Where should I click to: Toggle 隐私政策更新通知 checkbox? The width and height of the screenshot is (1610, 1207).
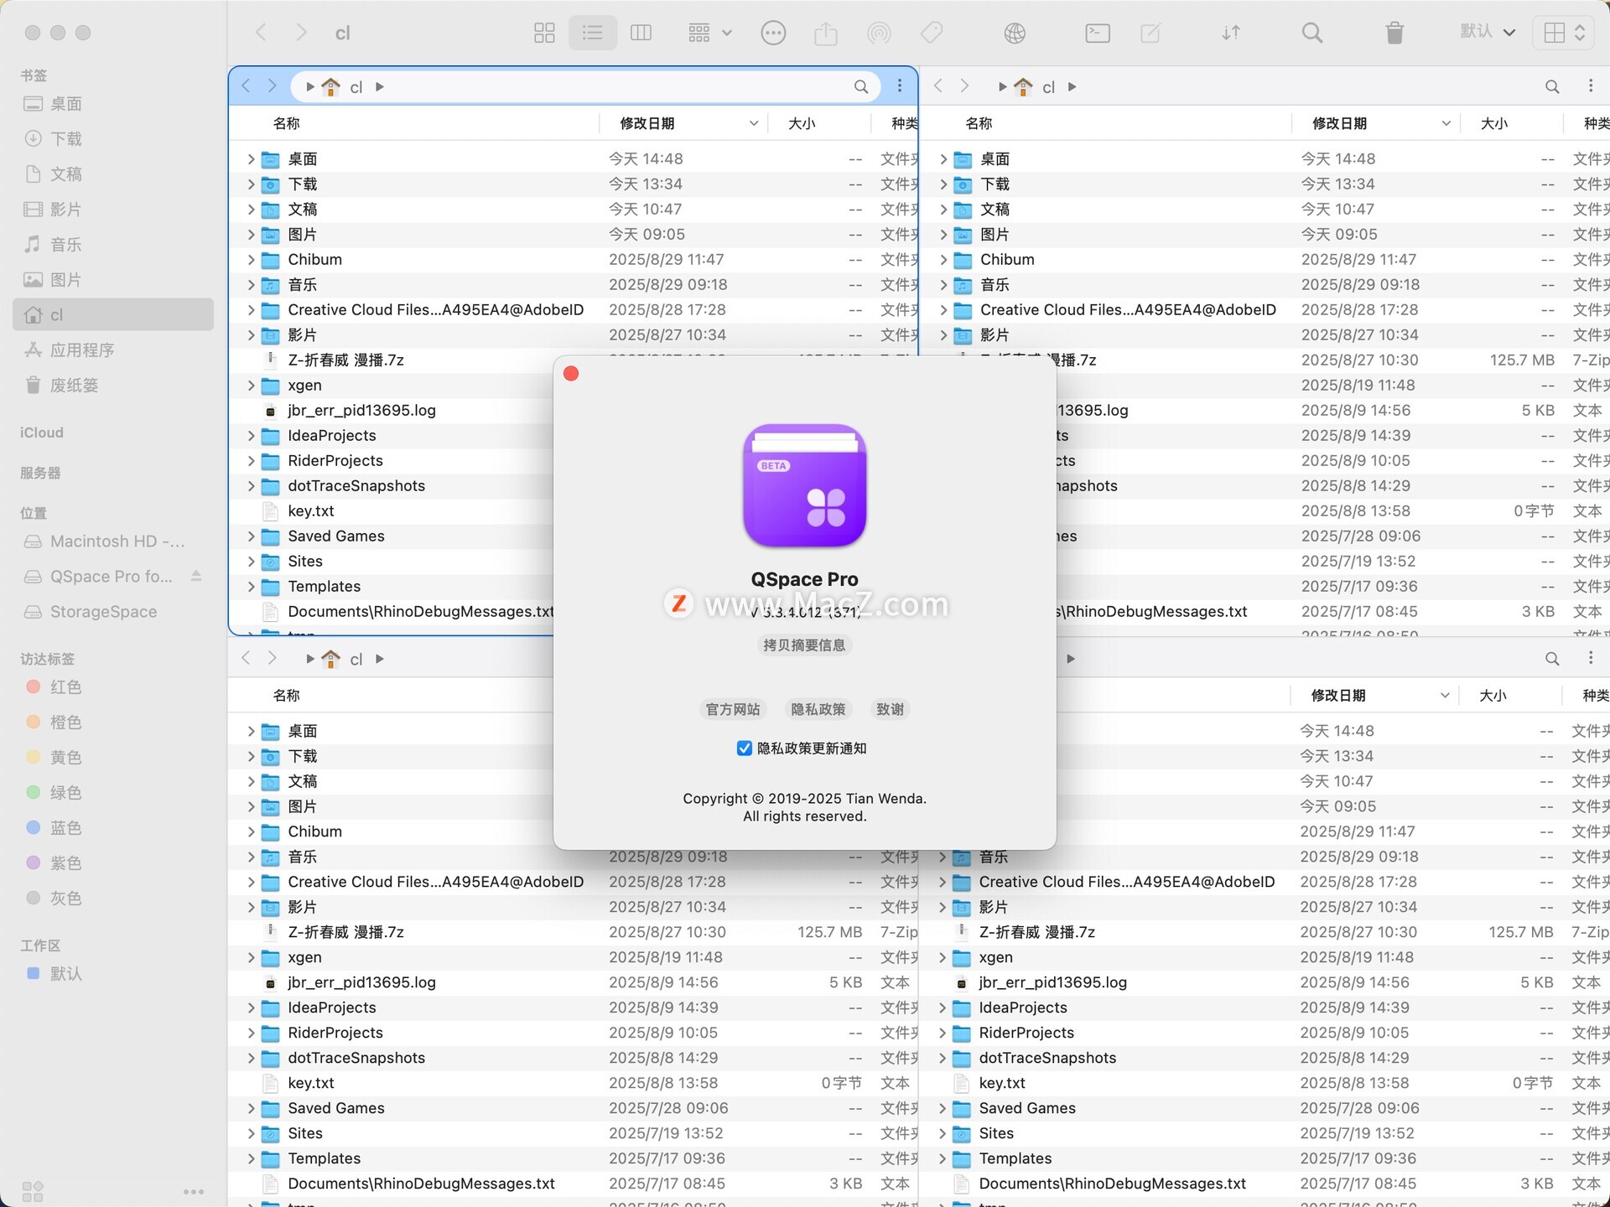point(744,748)
